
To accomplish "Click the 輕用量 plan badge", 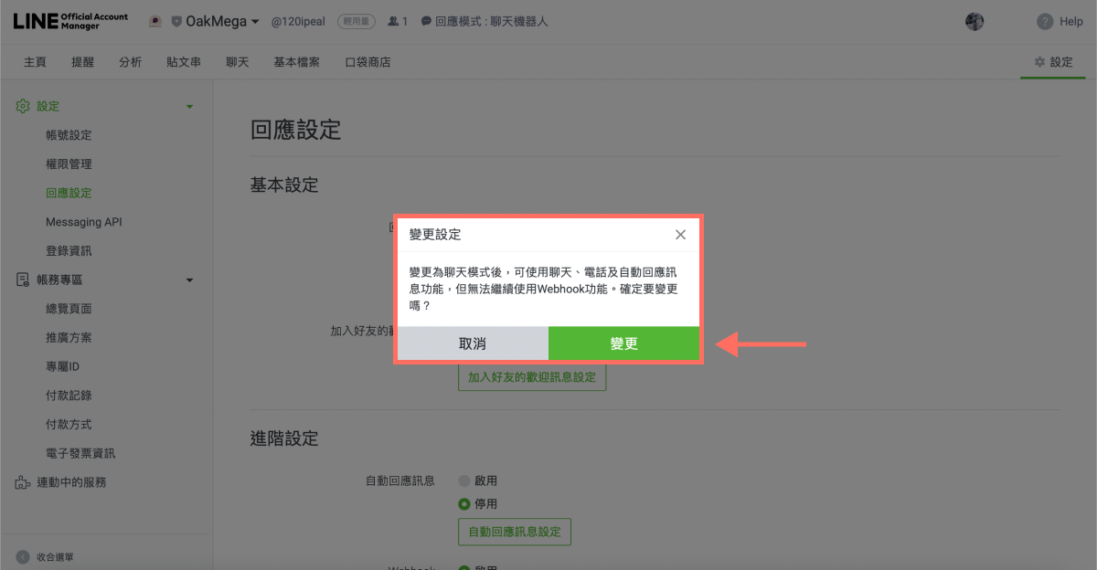I will tap(356, 21).
